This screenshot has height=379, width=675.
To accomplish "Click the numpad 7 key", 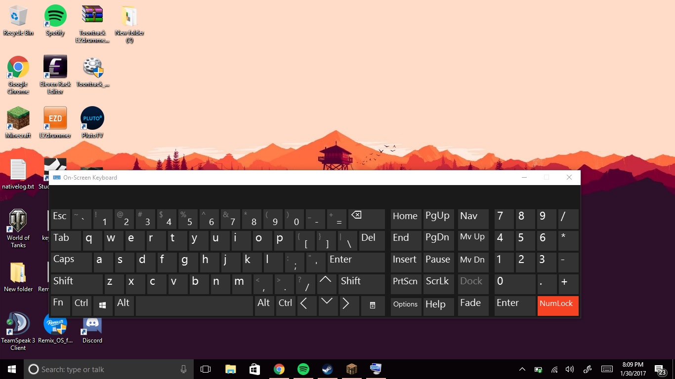I will pyautogui.click(x=504, y=219).
